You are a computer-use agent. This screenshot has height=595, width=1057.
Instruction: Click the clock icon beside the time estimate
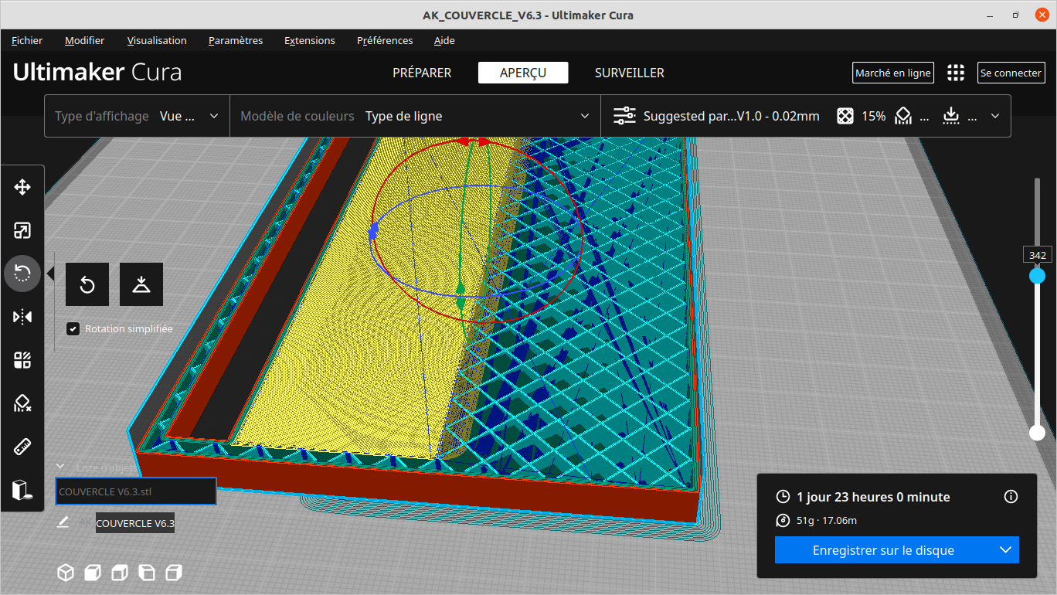783,497
